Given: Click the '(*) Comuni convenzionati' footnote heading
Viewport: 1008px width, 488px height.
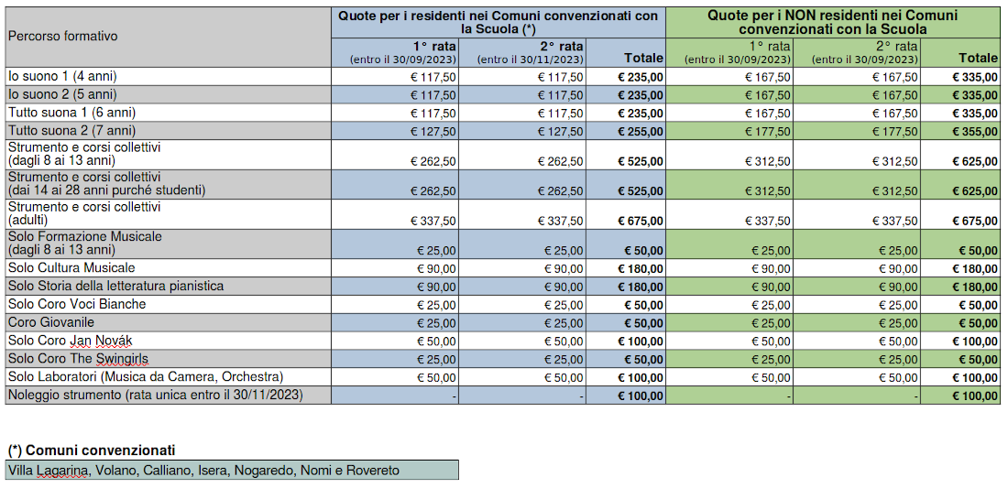Looking at the screenshot, I should click(91, 450).
